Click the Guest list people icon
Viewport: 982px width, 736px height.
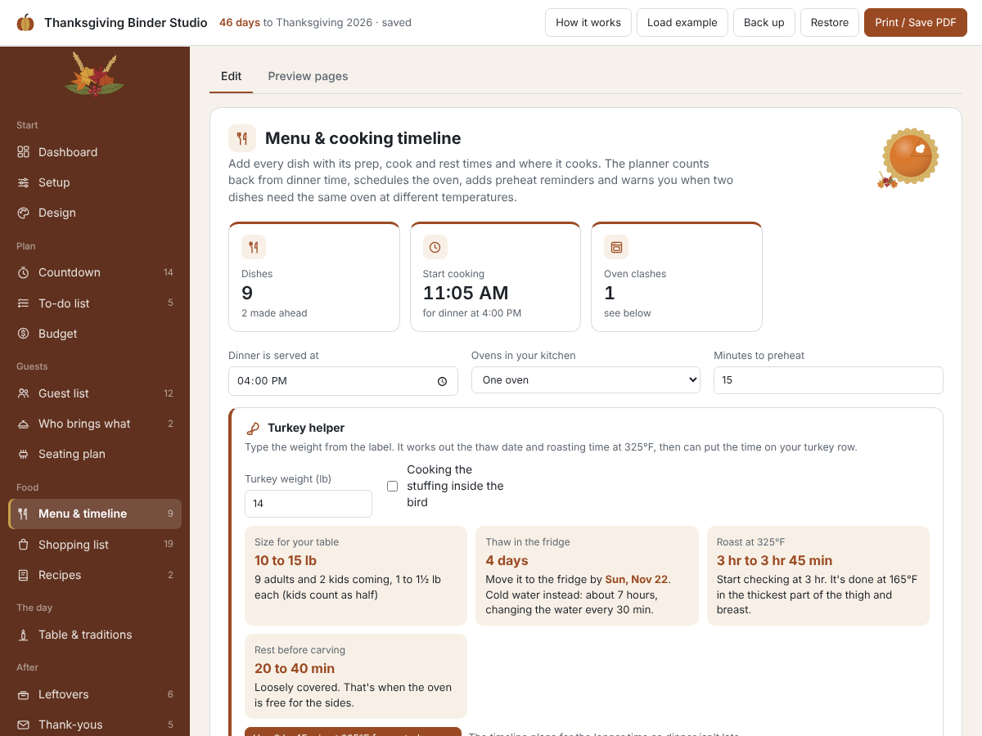coord(23,393)
